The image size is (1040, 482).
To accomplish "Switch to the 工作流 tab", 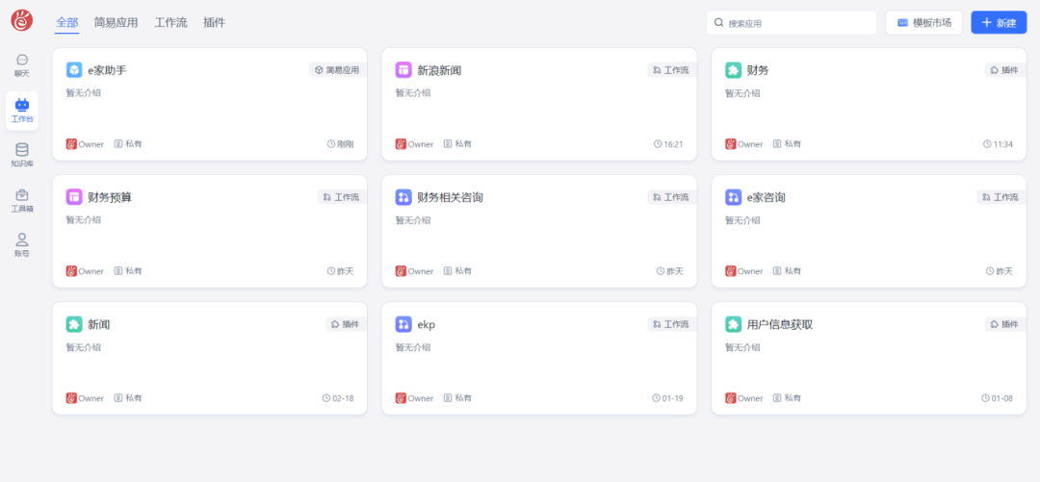I will coord(171,22).
